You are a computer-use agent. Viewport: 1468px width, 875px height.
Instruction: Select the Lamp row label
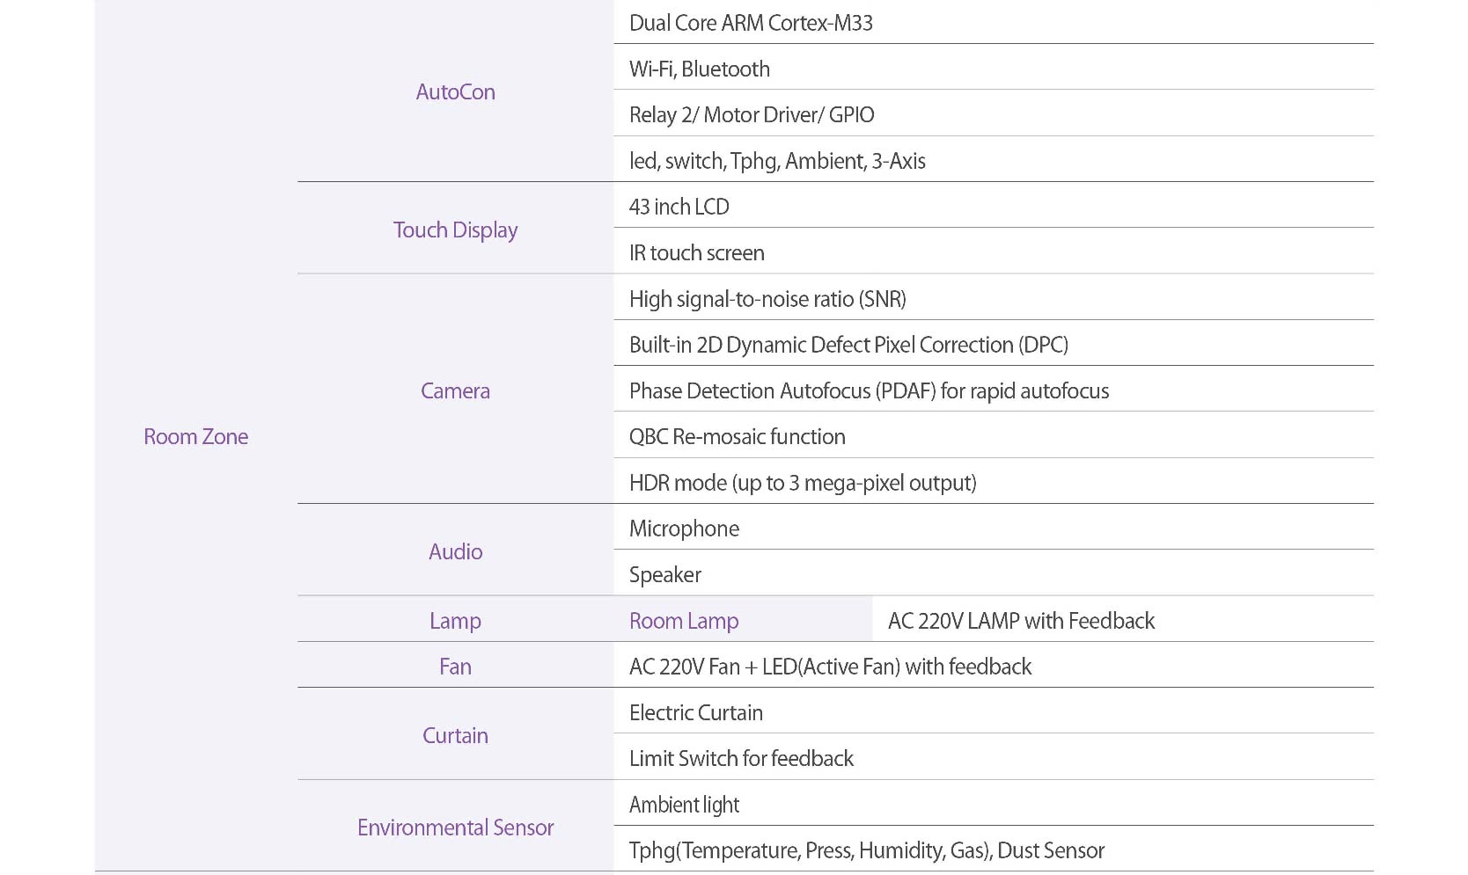point(455,621)
